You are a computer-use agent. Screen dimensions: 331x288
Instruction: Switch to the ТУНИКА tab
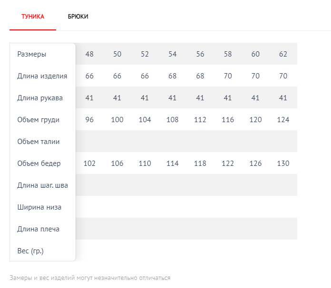click(33, 17)
